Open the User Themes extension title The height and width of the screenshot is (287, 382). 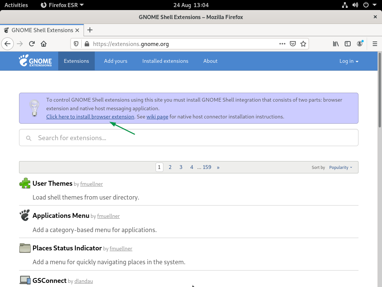tap(52, 183)
